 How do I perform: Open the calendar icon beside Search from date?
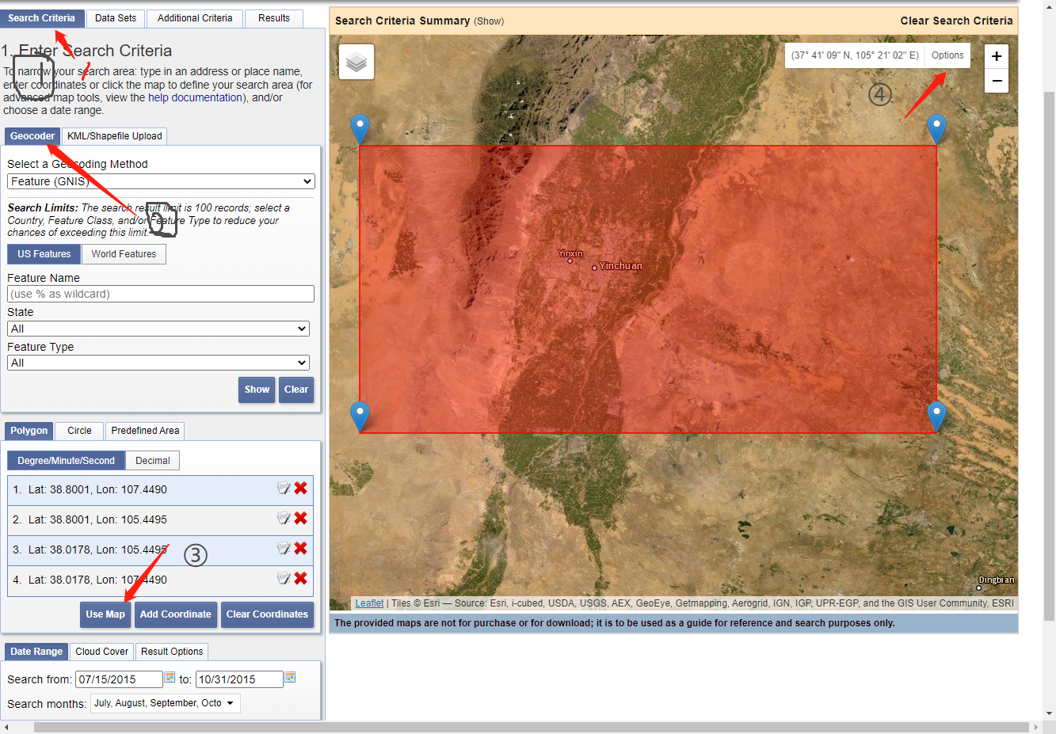pos(170,677)
